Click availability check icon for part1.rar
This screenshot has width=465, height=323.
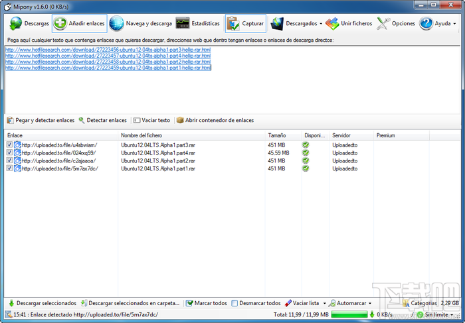306,168
